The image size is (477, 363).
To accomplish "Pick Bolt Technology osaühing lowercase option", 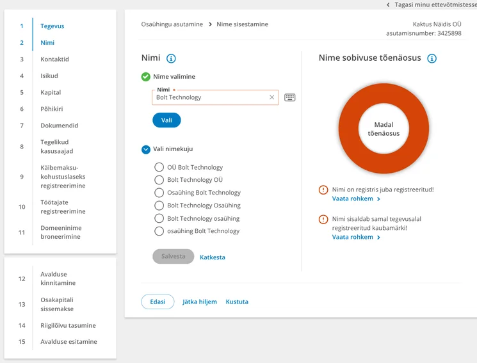I will click(159, 218).
